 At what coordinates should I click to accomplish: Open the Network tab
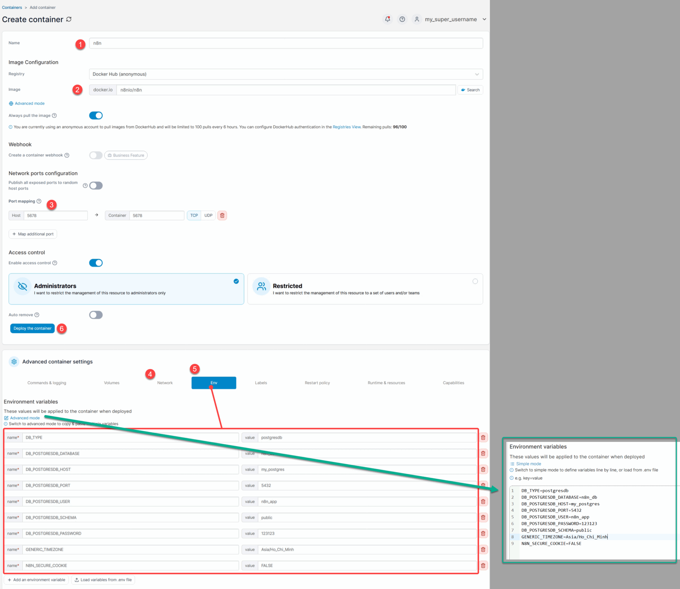(165, 383)
